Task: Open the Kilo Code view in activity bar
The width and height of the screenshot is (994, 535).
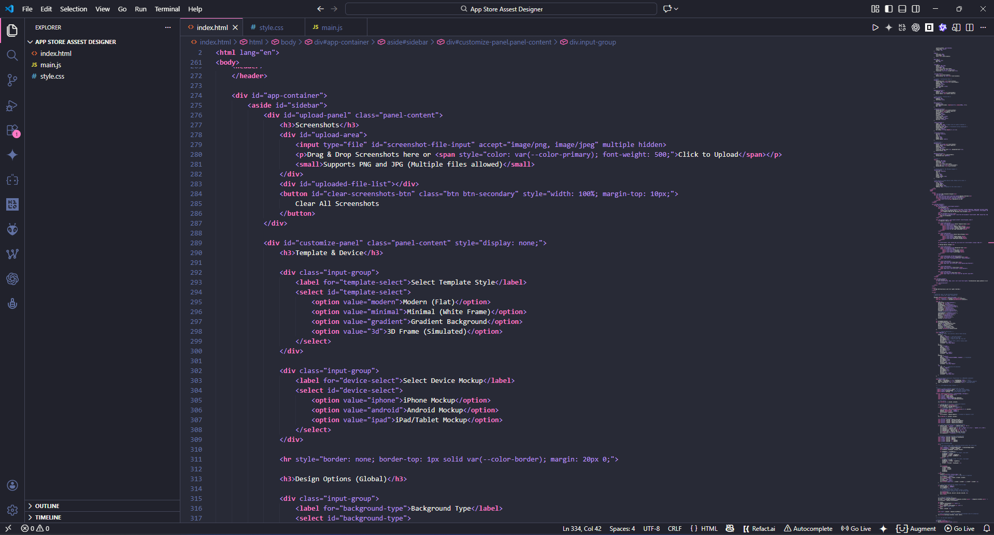Action: pos(12,204)
